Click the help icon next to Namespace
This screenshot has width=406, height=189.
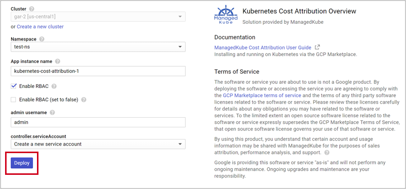(42, 39)
